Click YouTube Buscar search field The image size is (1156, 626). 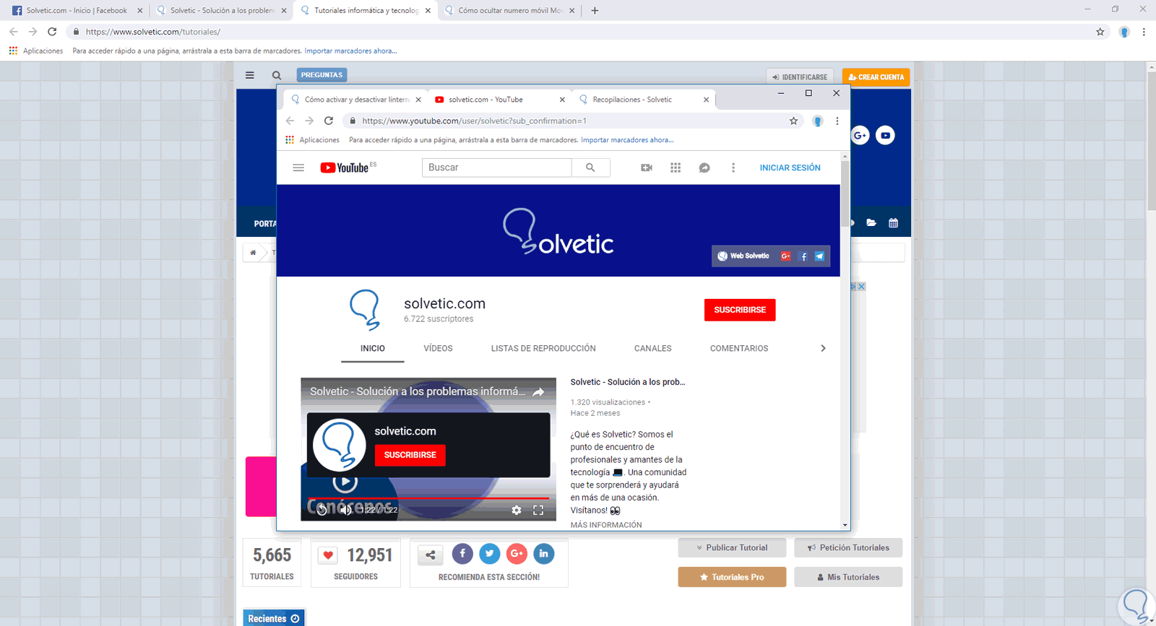click(497, 168)
